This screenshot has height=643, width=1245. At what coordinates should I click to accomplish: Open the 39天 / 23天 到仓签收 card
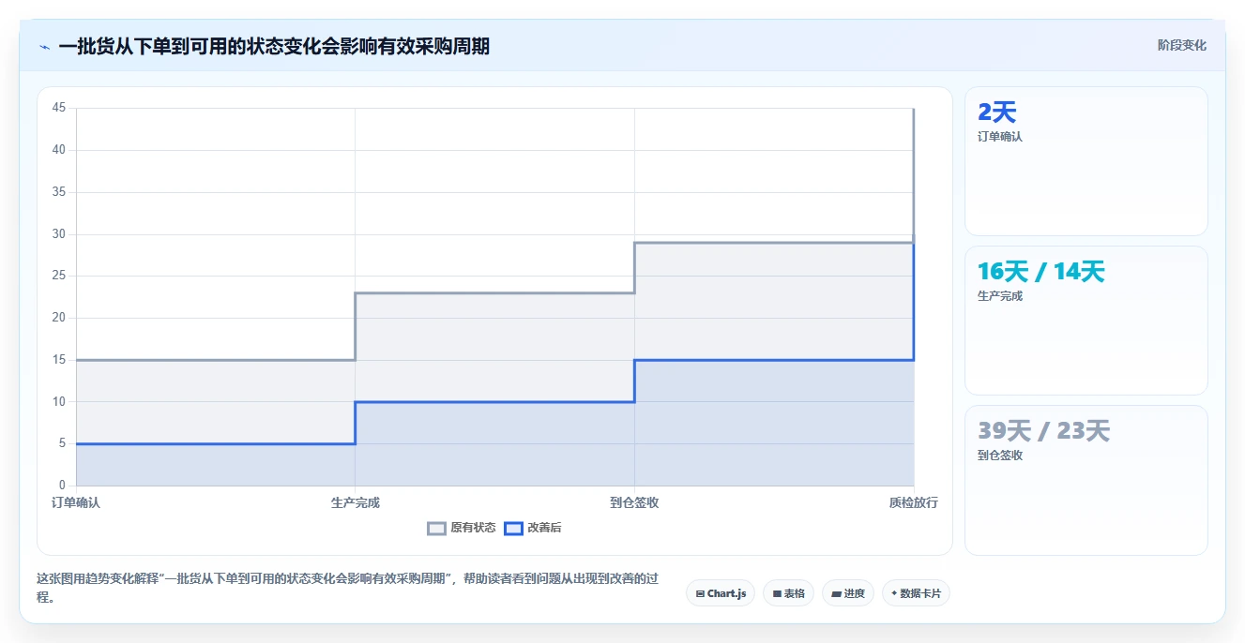[1086, 480]
